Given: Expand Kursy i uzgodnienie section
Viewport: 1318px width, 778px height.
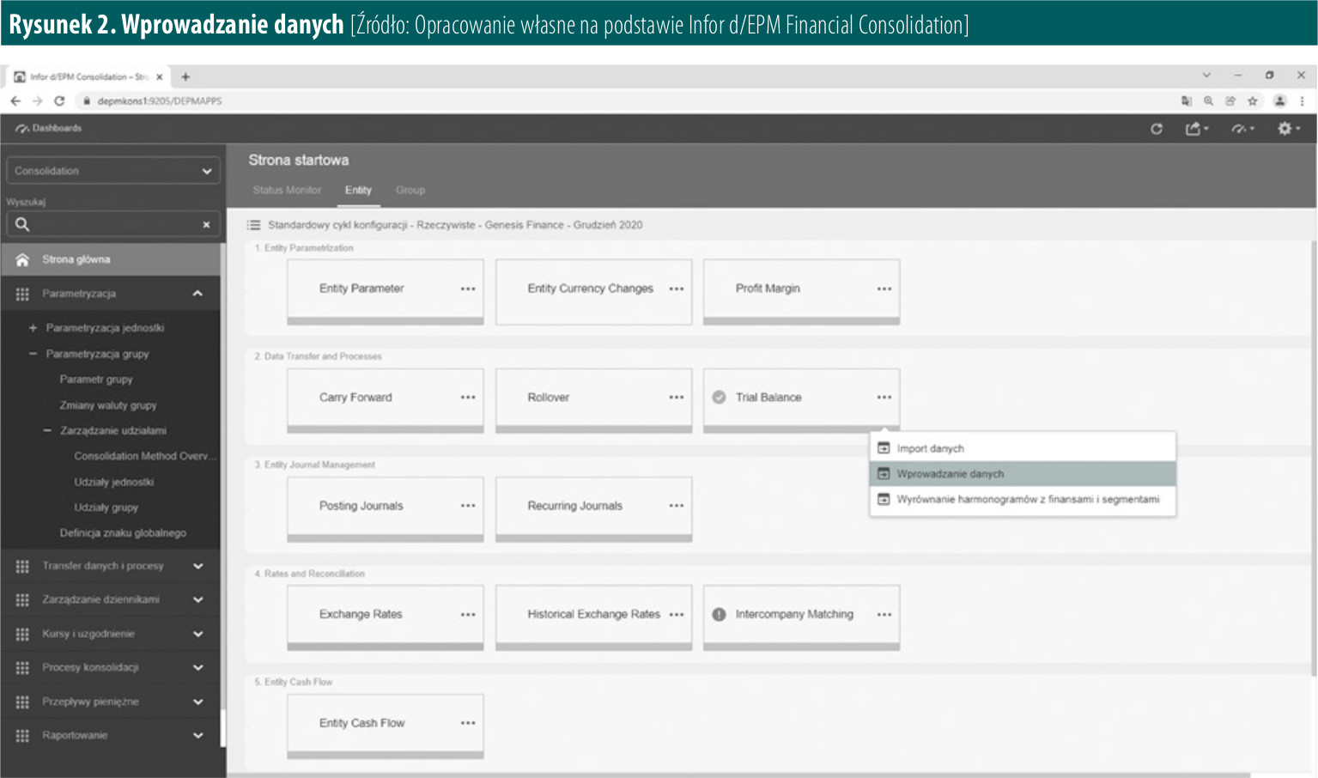Looking at the screenshot, I should pyautogui.click(x=197, y=634).
